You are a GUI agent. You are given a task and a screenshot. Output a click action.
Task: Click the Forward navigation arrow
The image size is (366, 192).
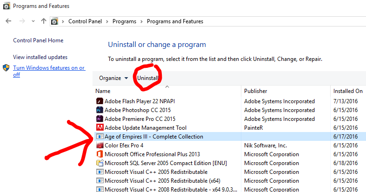[22, 21]
